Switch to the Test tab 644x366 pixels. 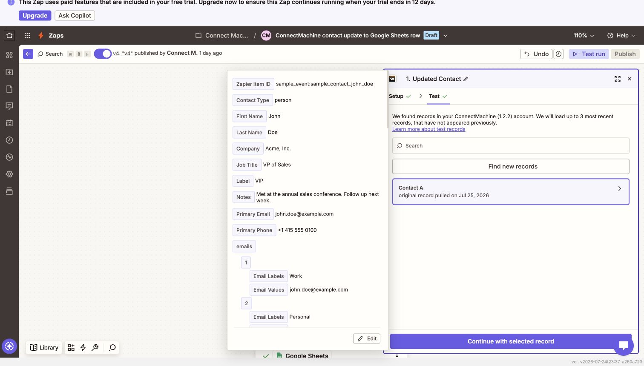click(438, 96)
